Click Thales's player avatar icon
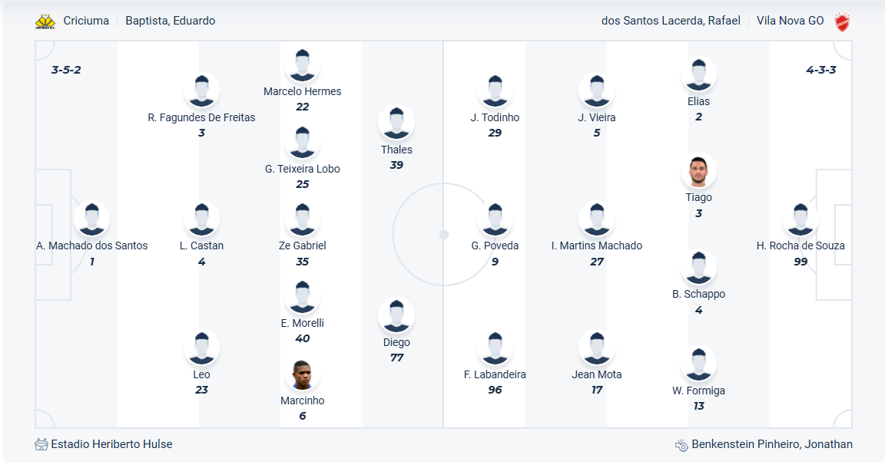This screenshot has width=885, height=468. tap(396, 124)
